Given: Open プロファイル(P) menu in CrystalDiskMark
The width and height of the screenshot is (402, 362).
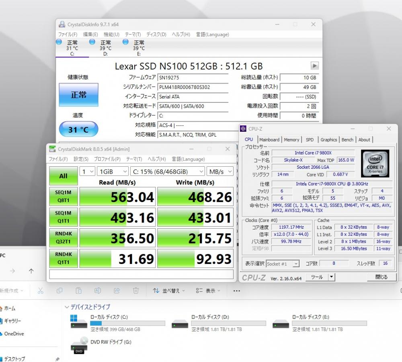Looking at the screenshot, I should point(107,159).
